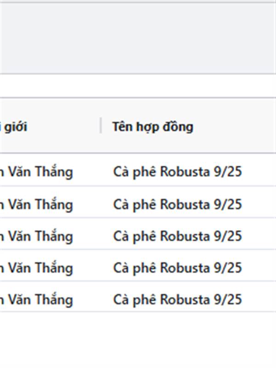Image resolution: width=276 pixels, height=368 pixels.
Task: Select Cà phê Robusta 9/25 in first row
Action: 178,172
